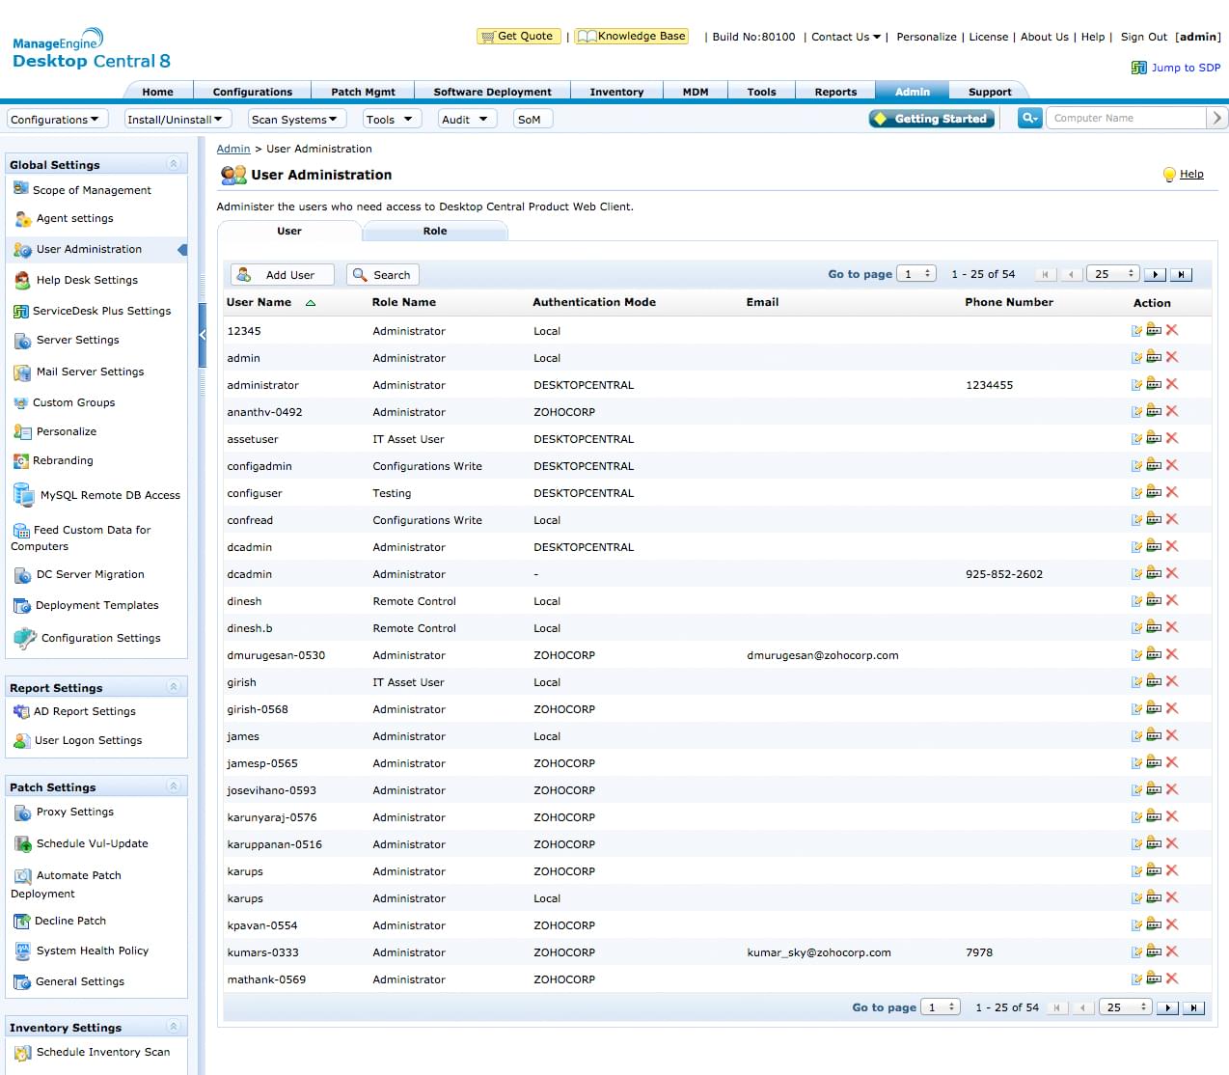Open the Knowledge Base link
1229x1075 pixels.
tap(632, 37)
